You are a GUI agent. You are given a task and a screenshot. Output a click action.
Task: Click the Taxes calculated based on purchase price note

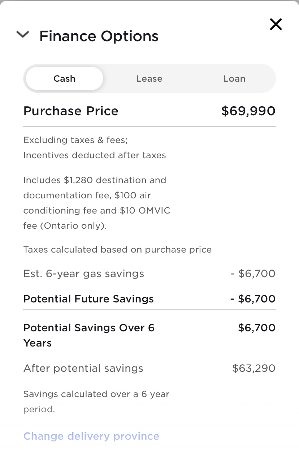point(117,250)
